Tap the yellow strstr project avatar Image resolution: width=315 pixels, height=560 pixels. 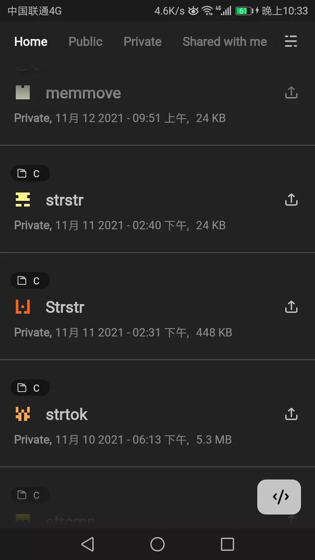click(23, 200)
